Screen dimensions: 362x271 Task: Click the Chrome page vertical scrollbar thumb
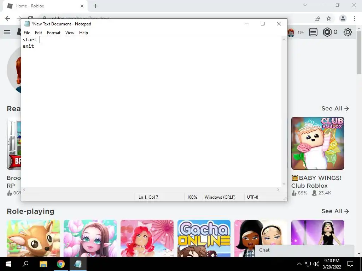coord(359,53)
